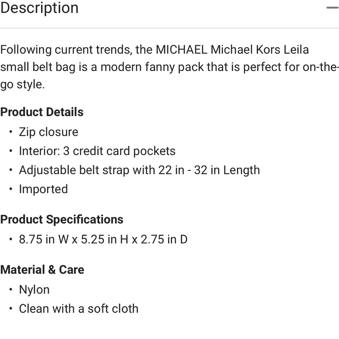Click the Product Details heading
The image size is (339, 339).
click(42, 112)
